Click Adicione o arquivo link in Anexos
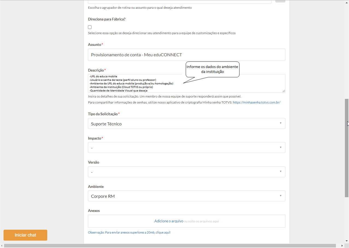Screen dimensions: 349x248 pos(169,221)
